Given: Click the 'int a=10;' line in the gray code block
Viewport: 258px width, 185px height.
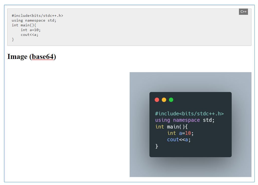Looking at the screenshot, I should (30, 30).
